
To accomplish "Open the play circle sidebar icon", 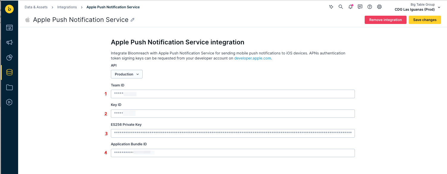I will [9, 102].
